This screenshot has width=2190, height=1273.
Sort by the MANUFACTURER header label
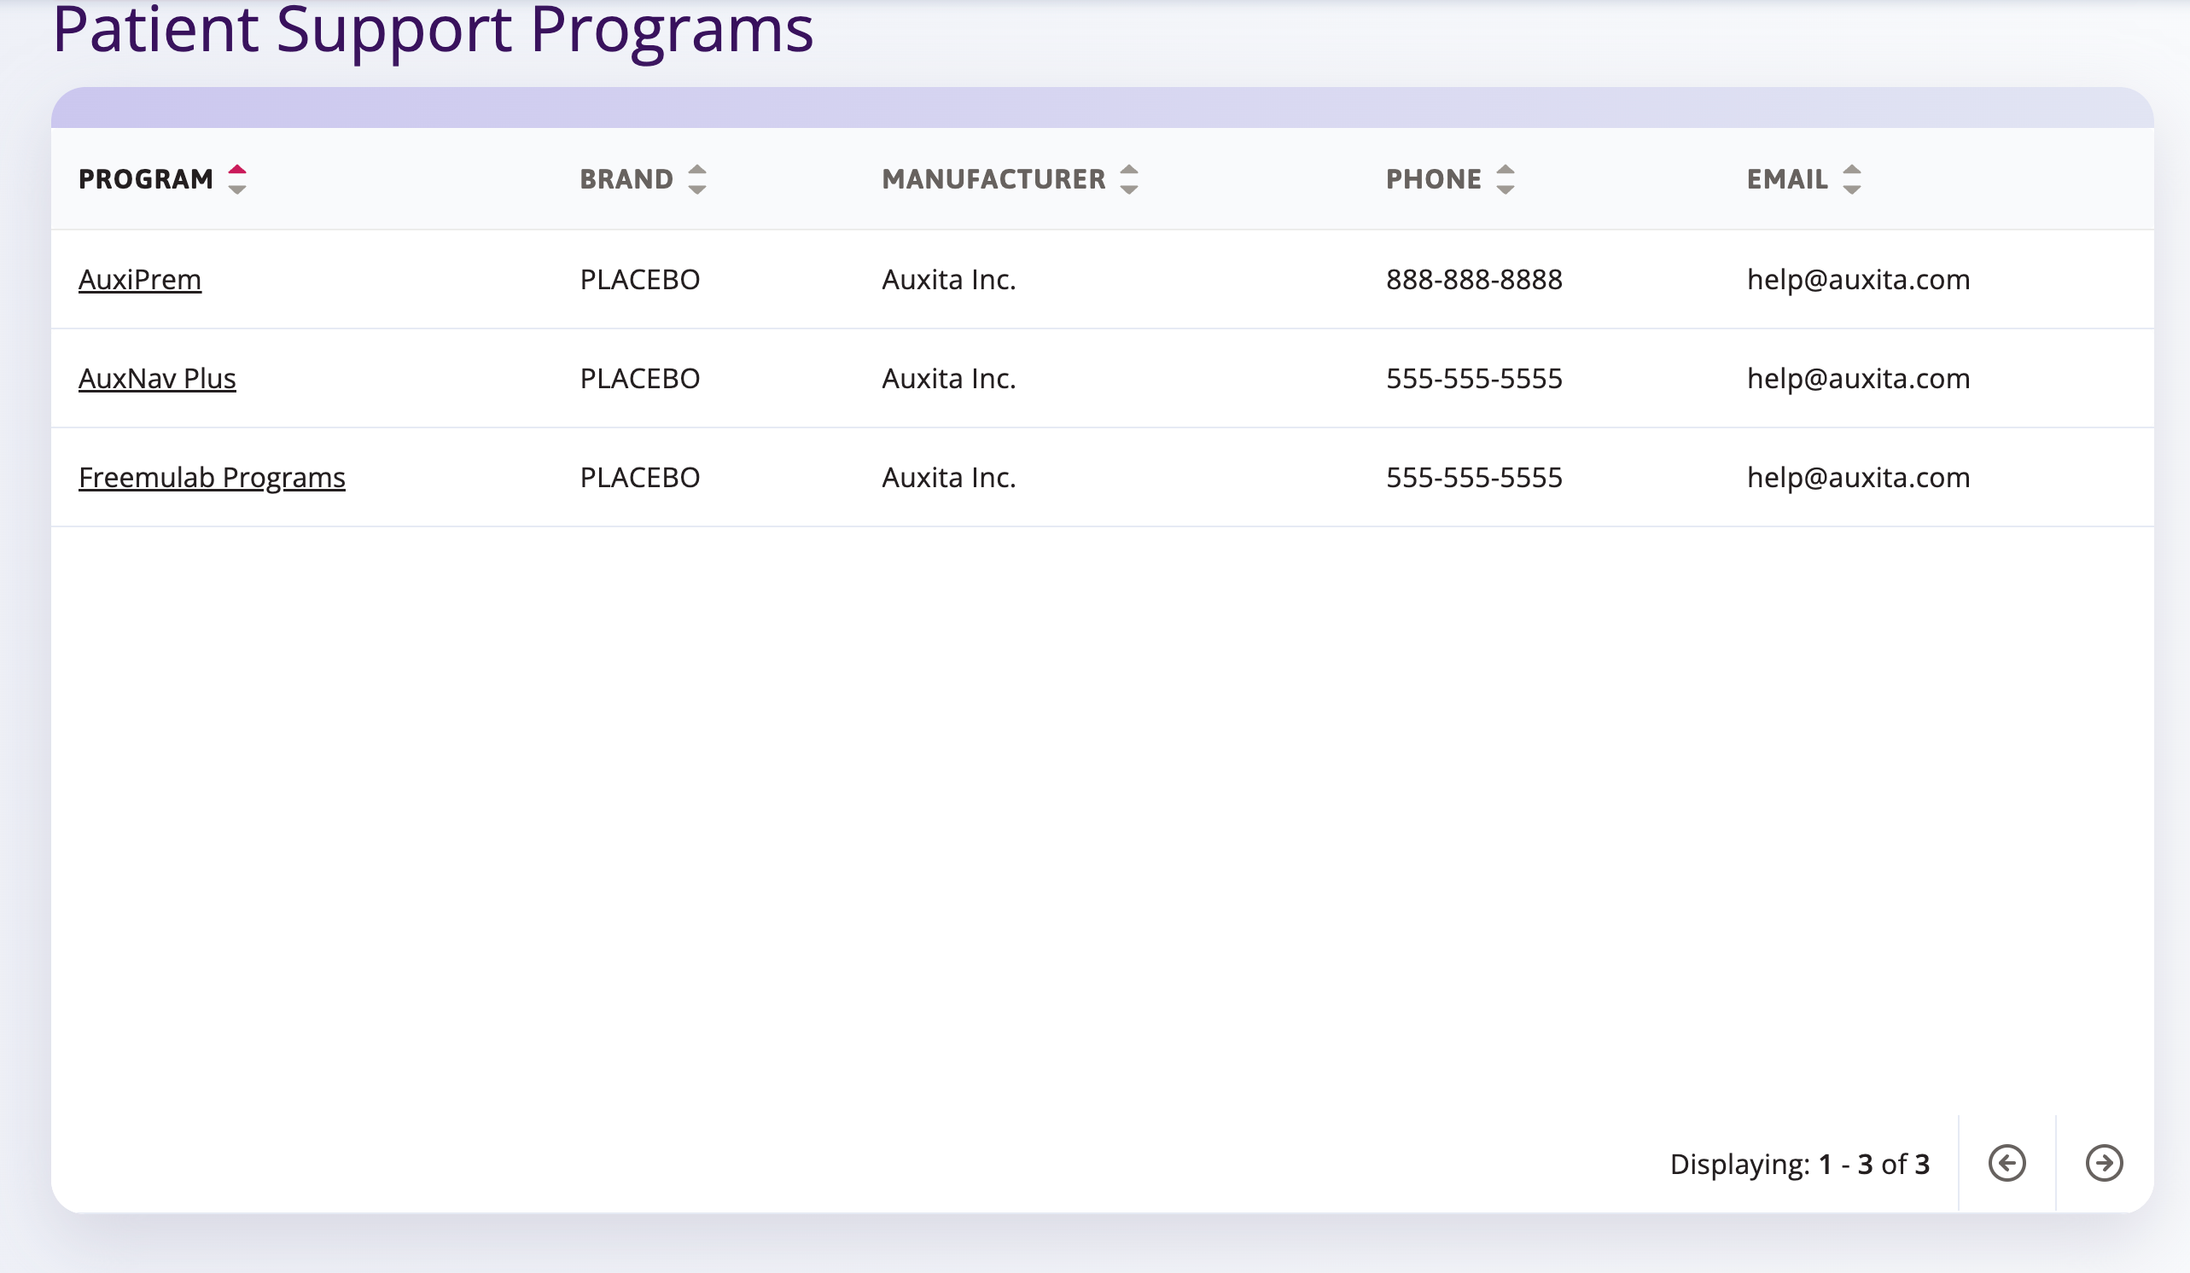(993, 179)
